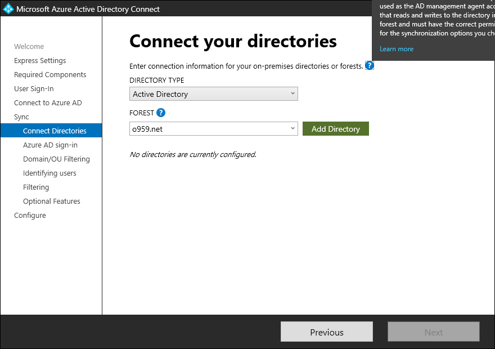Image resolution: width=495 pixels, height=349 pixels.
Task: Select the User Sign-In step
Action: pyautogui.click(x=34, y=89)
